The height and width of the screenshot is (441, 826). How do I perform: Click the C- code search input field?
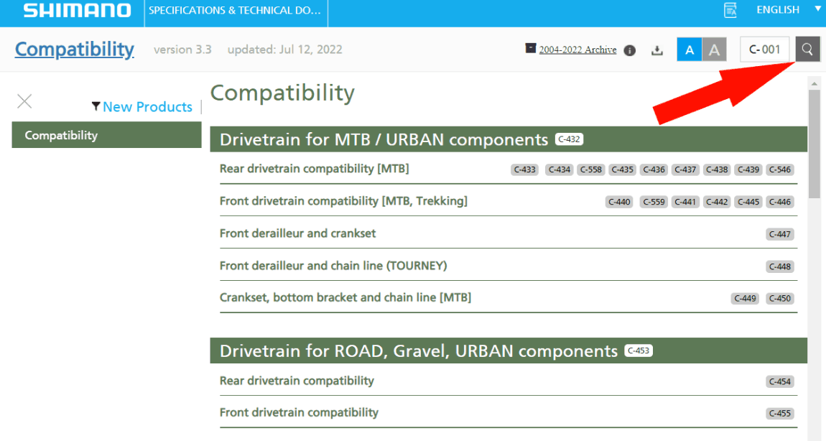coord(765,50)
